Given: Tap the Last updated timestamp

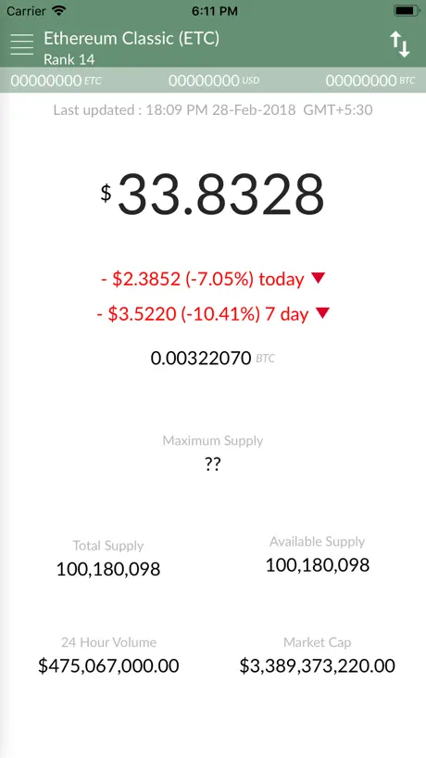Looking at the screenshot, I should click(x=213, y=109).
